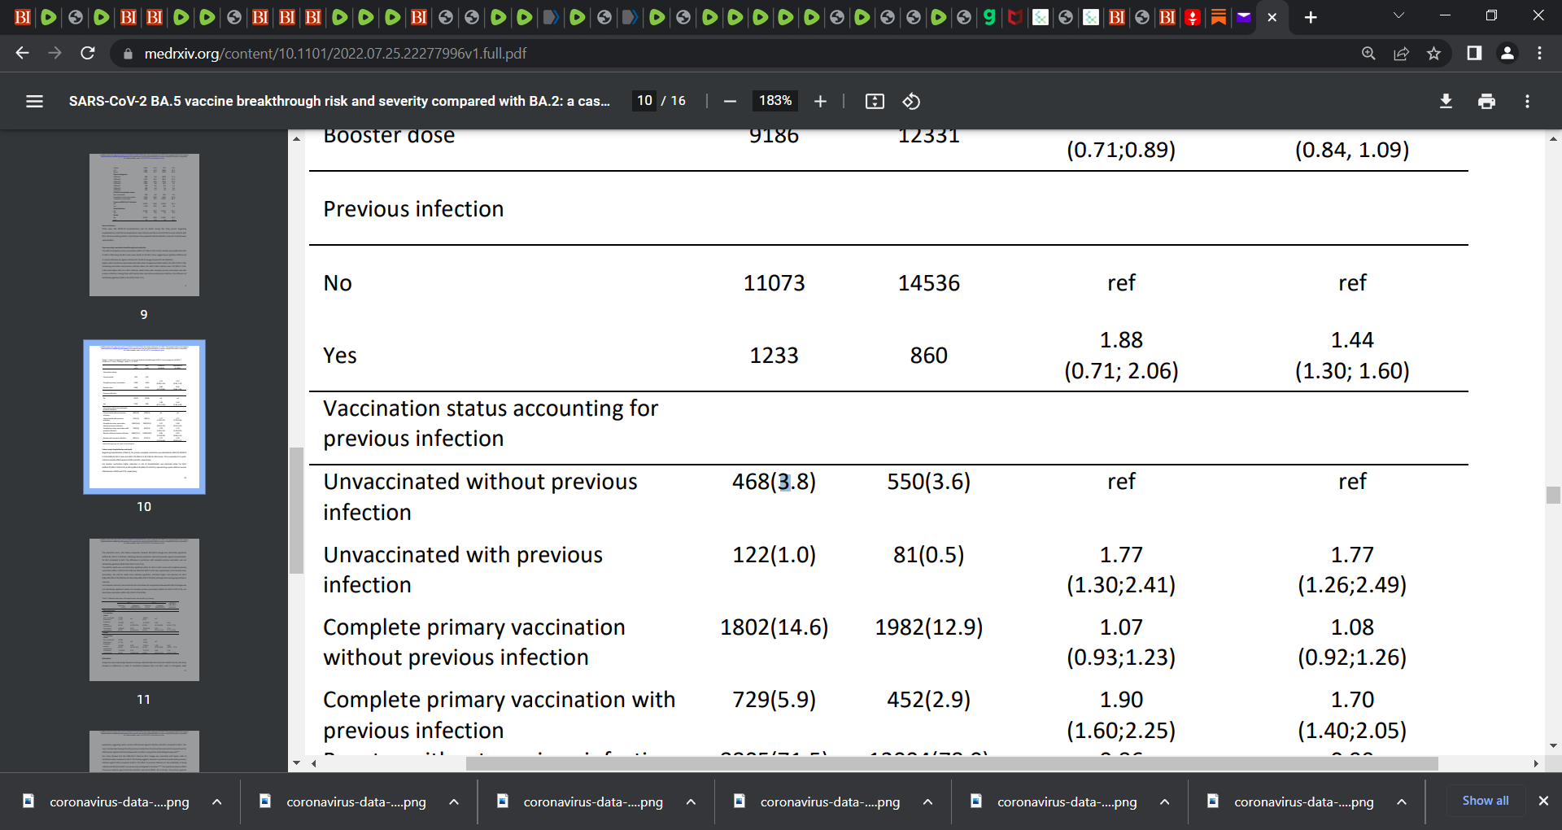Screen dimensions: 1562x830
Task: Click the horizontal scrollbar thumb
Action: click(x=952, y=763)
